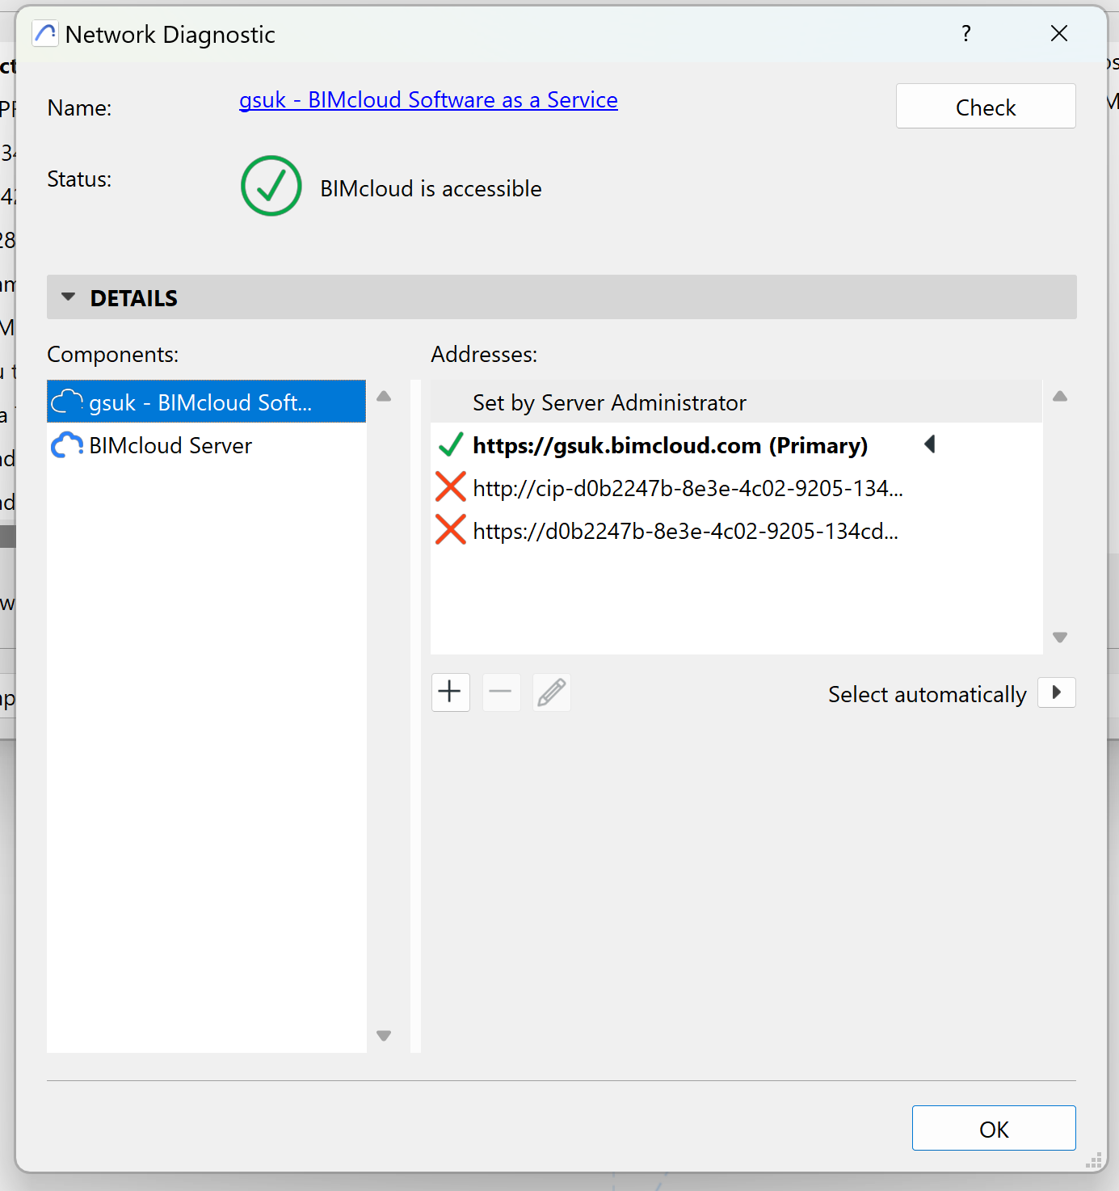The height and width of the screenshot is (1191, 1119).
Task: Click the BIMcloud is accessible status text
Action: pos(431,188)
